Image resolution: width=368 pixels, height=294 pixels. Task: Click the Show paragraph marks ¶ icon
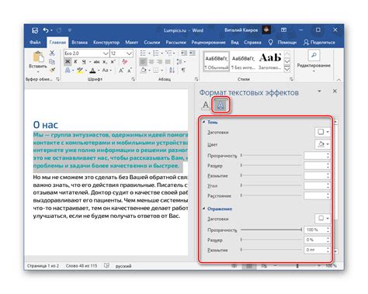pos(183,70)
